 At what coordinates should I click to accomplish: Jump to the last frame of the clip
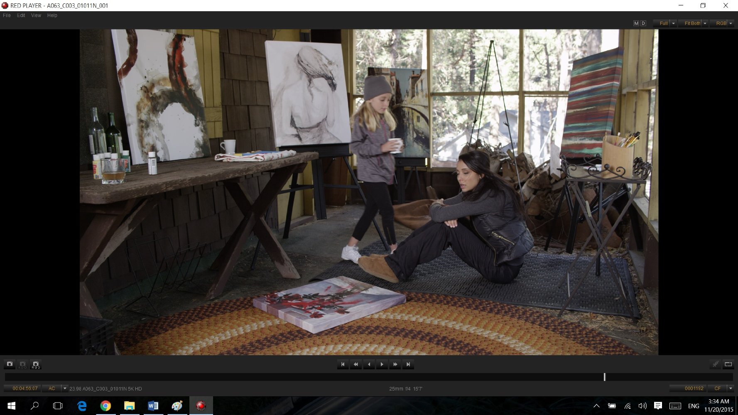pos(408,364)
